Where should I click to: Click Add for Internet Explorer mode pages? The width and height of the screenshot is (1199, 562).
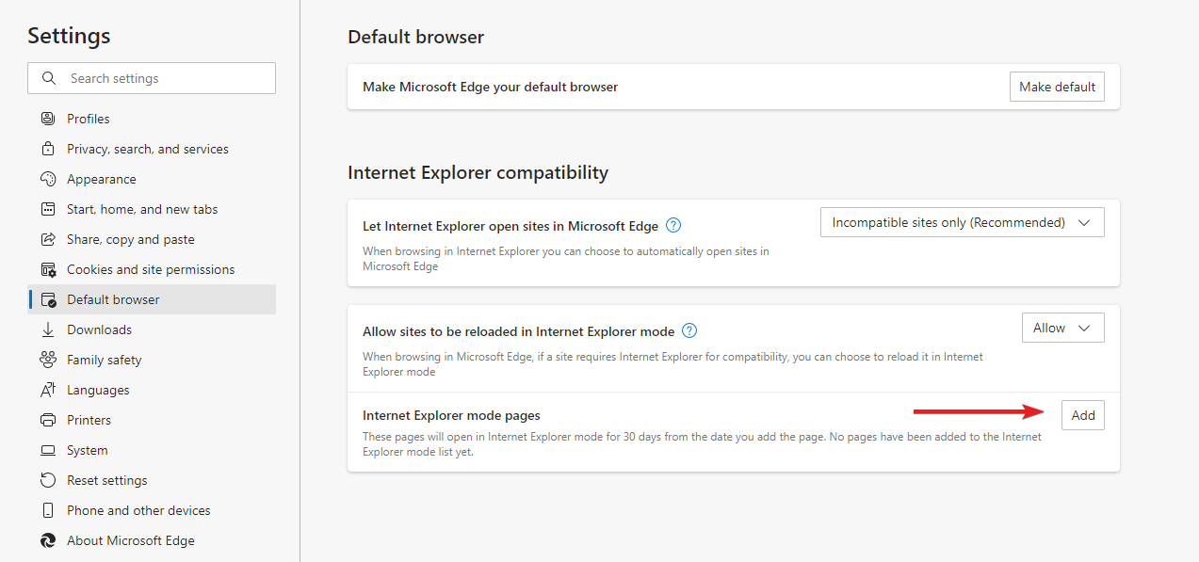tap(1083, 415)
